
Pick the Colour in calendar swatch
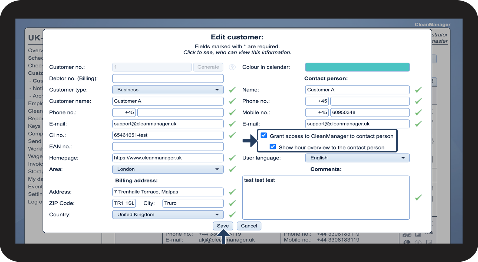357,67
